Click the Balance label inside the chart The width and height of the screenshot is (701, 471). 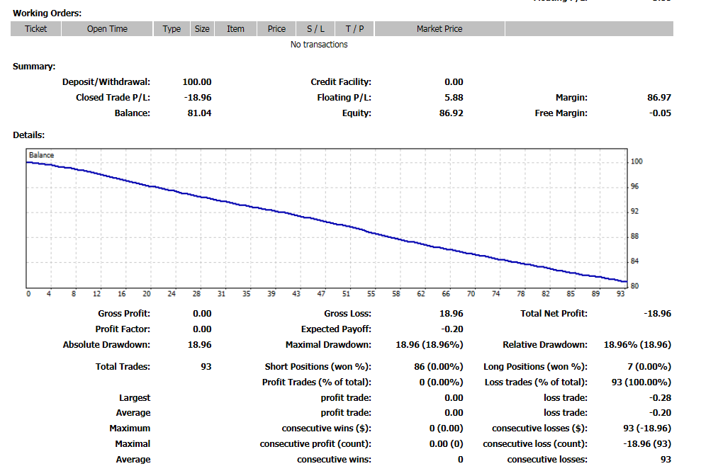(41, 155)
